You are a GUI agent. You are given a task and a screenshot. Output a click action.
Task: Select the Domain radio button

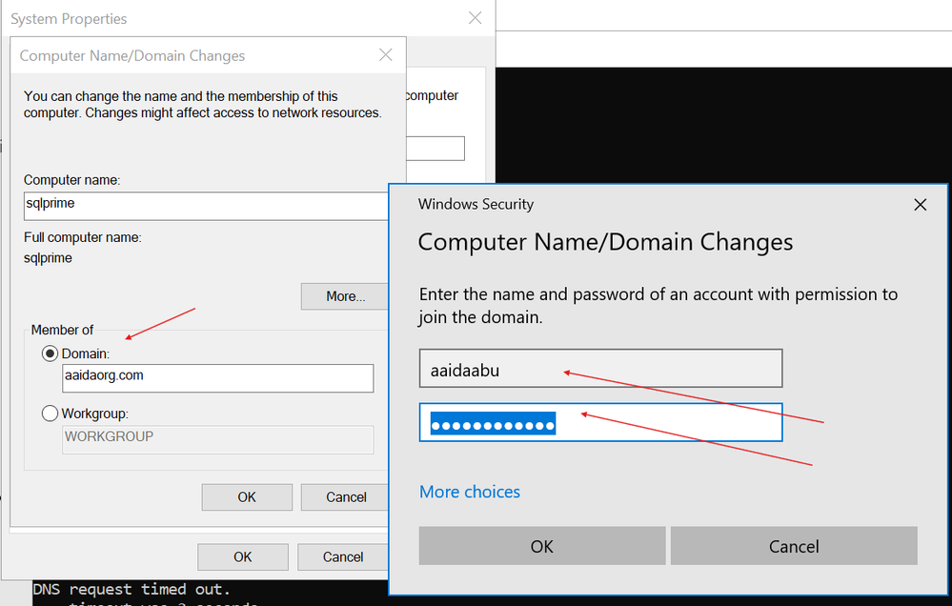pos(50,353)
